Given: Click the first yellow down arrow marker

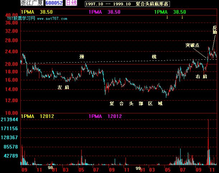Looking at the screenshot, I should 167,17.
